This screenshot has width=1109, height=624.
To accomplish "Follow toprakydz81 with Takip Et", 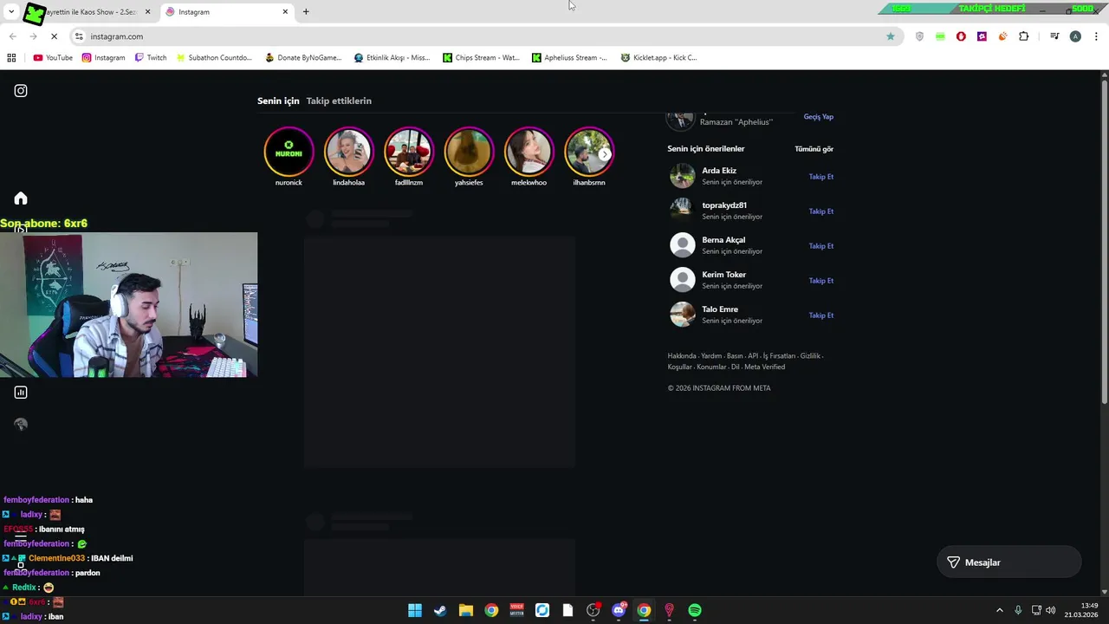I will [x=820, y=211].
